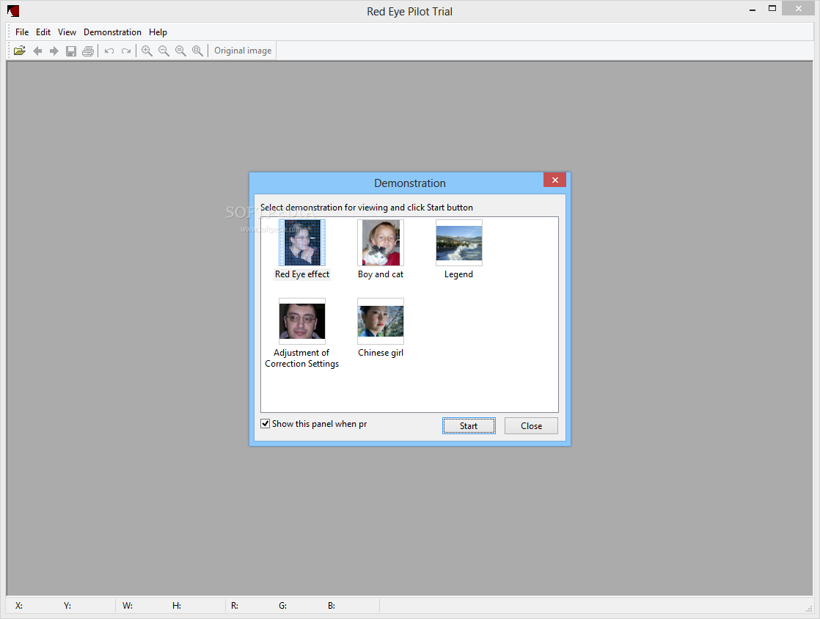
Task: Select Boy and cat thumbnail
Action: tap(381, 243)
